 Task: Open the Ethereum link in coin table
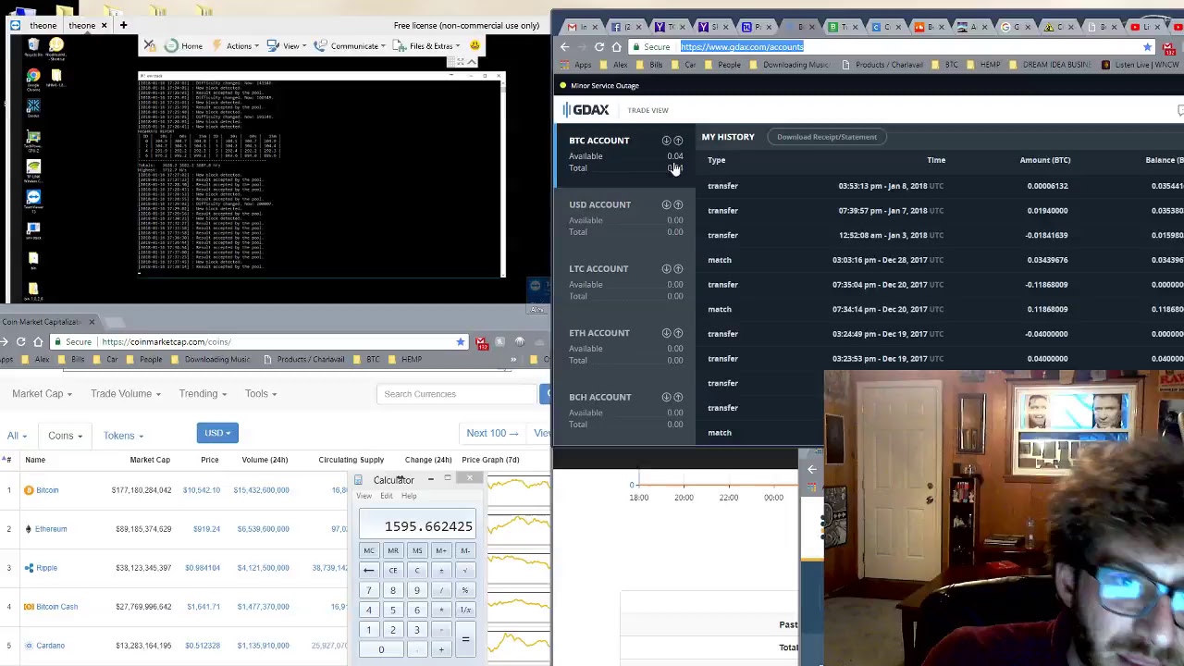pos(51,529)
